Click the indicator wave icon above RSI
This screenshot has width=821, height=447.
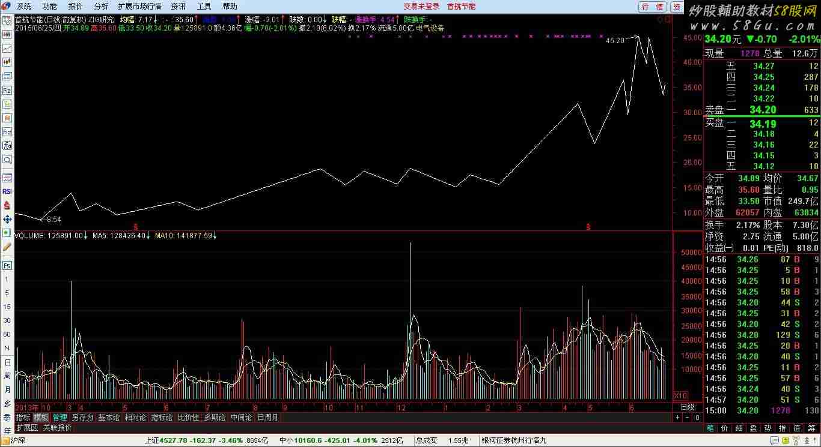7,178
